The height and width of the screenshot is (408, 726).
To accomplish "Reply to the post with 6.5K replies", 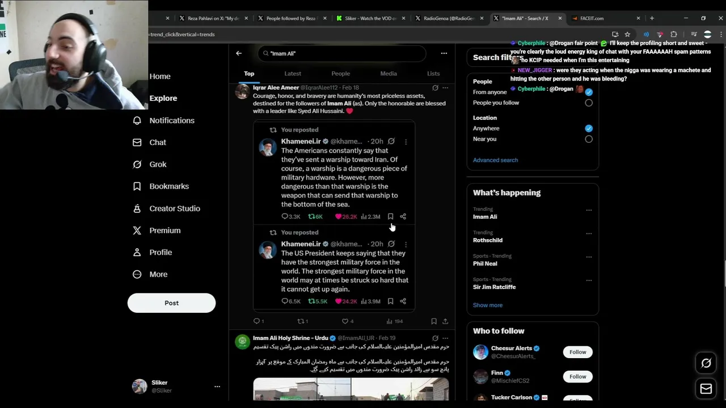I will click(x=291, y=301).
